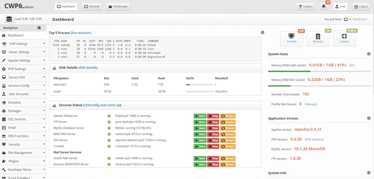Open the Support lifebuoy tile

click(x=344, y=39)
